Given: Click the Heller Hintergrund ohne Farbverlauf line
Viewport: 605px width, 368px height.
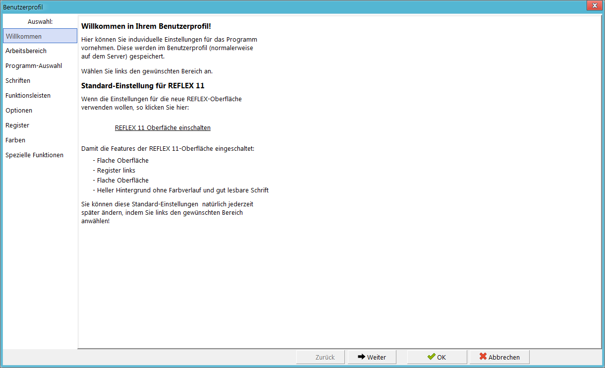Looking at the screenshot, I should coord(180,190).
